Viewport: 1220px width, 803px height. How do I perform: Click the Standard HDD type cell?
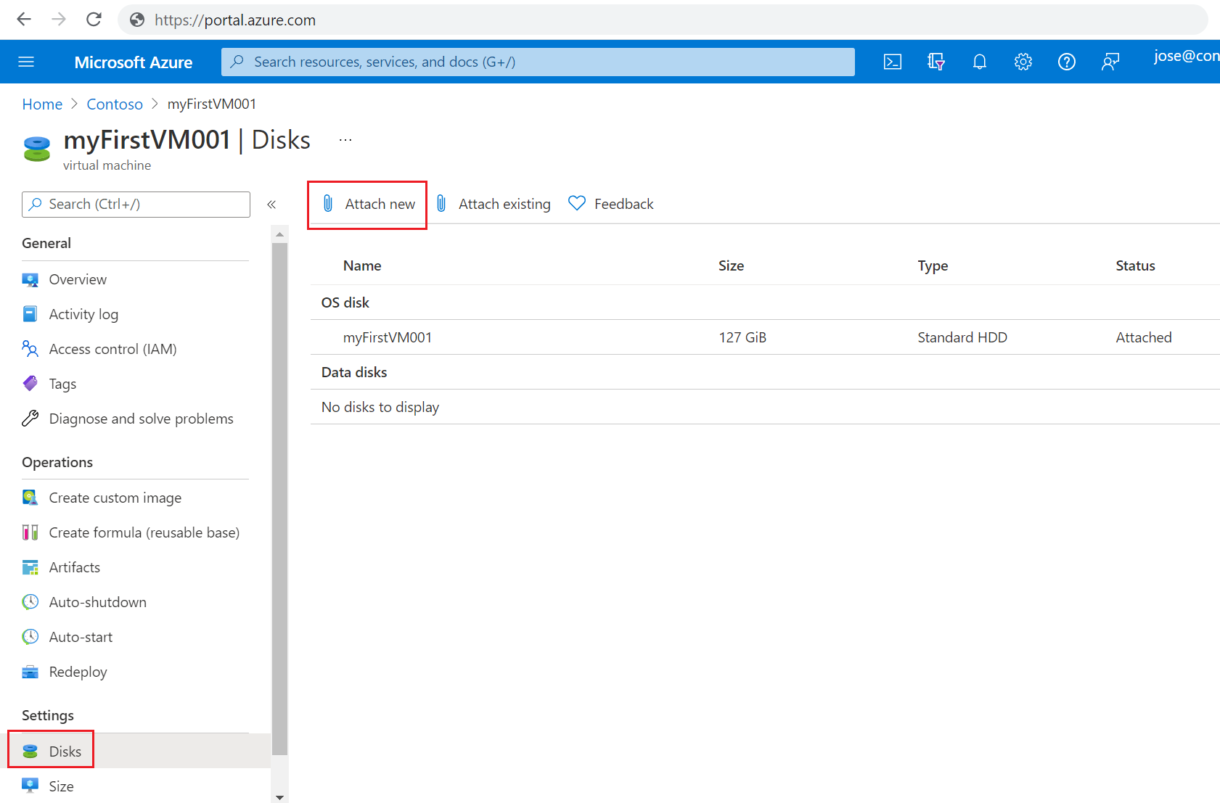[962, 337]
